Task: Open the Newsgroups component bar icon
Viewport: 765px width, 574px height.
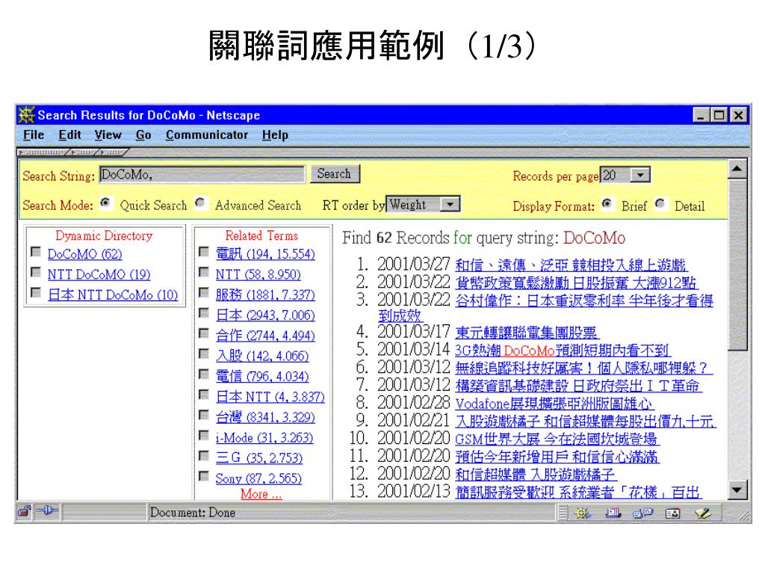Action: [x=642, y=513]
